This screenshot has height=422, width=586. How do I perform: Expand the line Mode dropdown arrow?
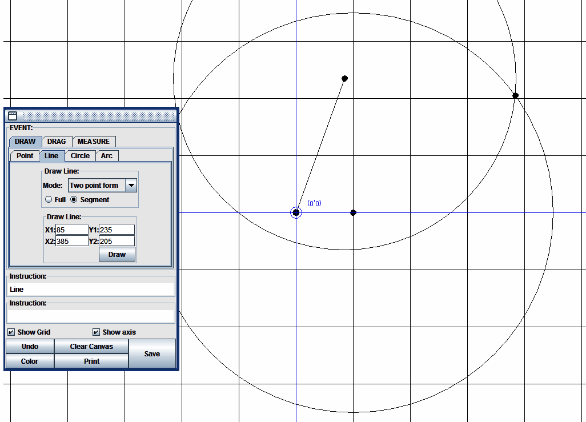[x=131, y=185]
